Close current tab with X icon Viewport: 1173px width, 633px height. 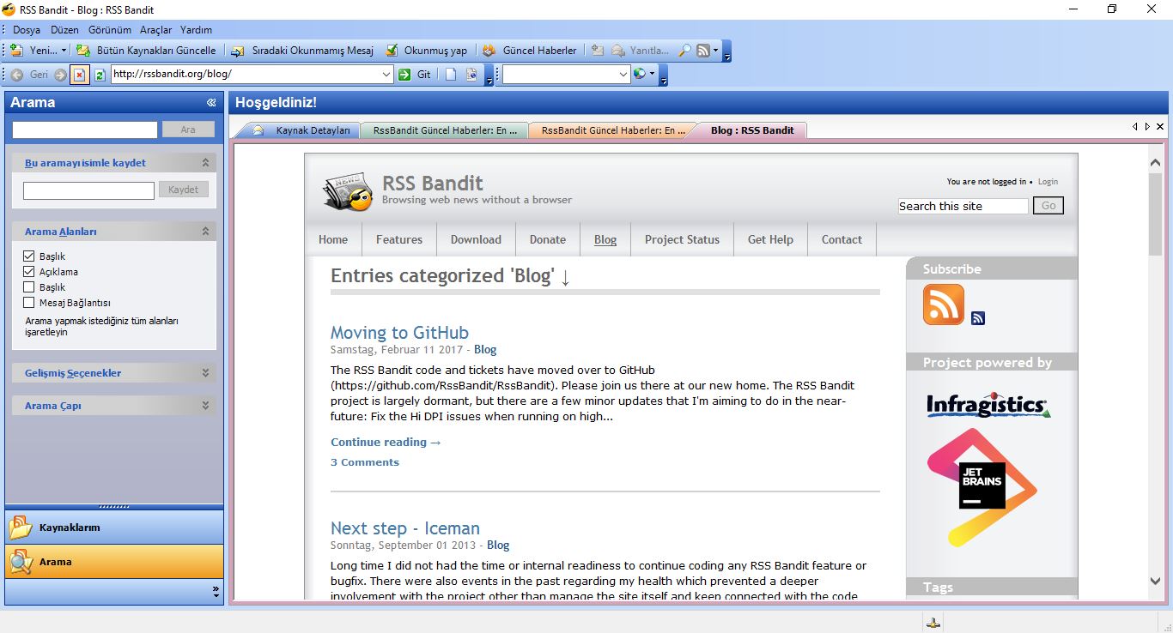pyautogui.click(x=1160, y=126)
